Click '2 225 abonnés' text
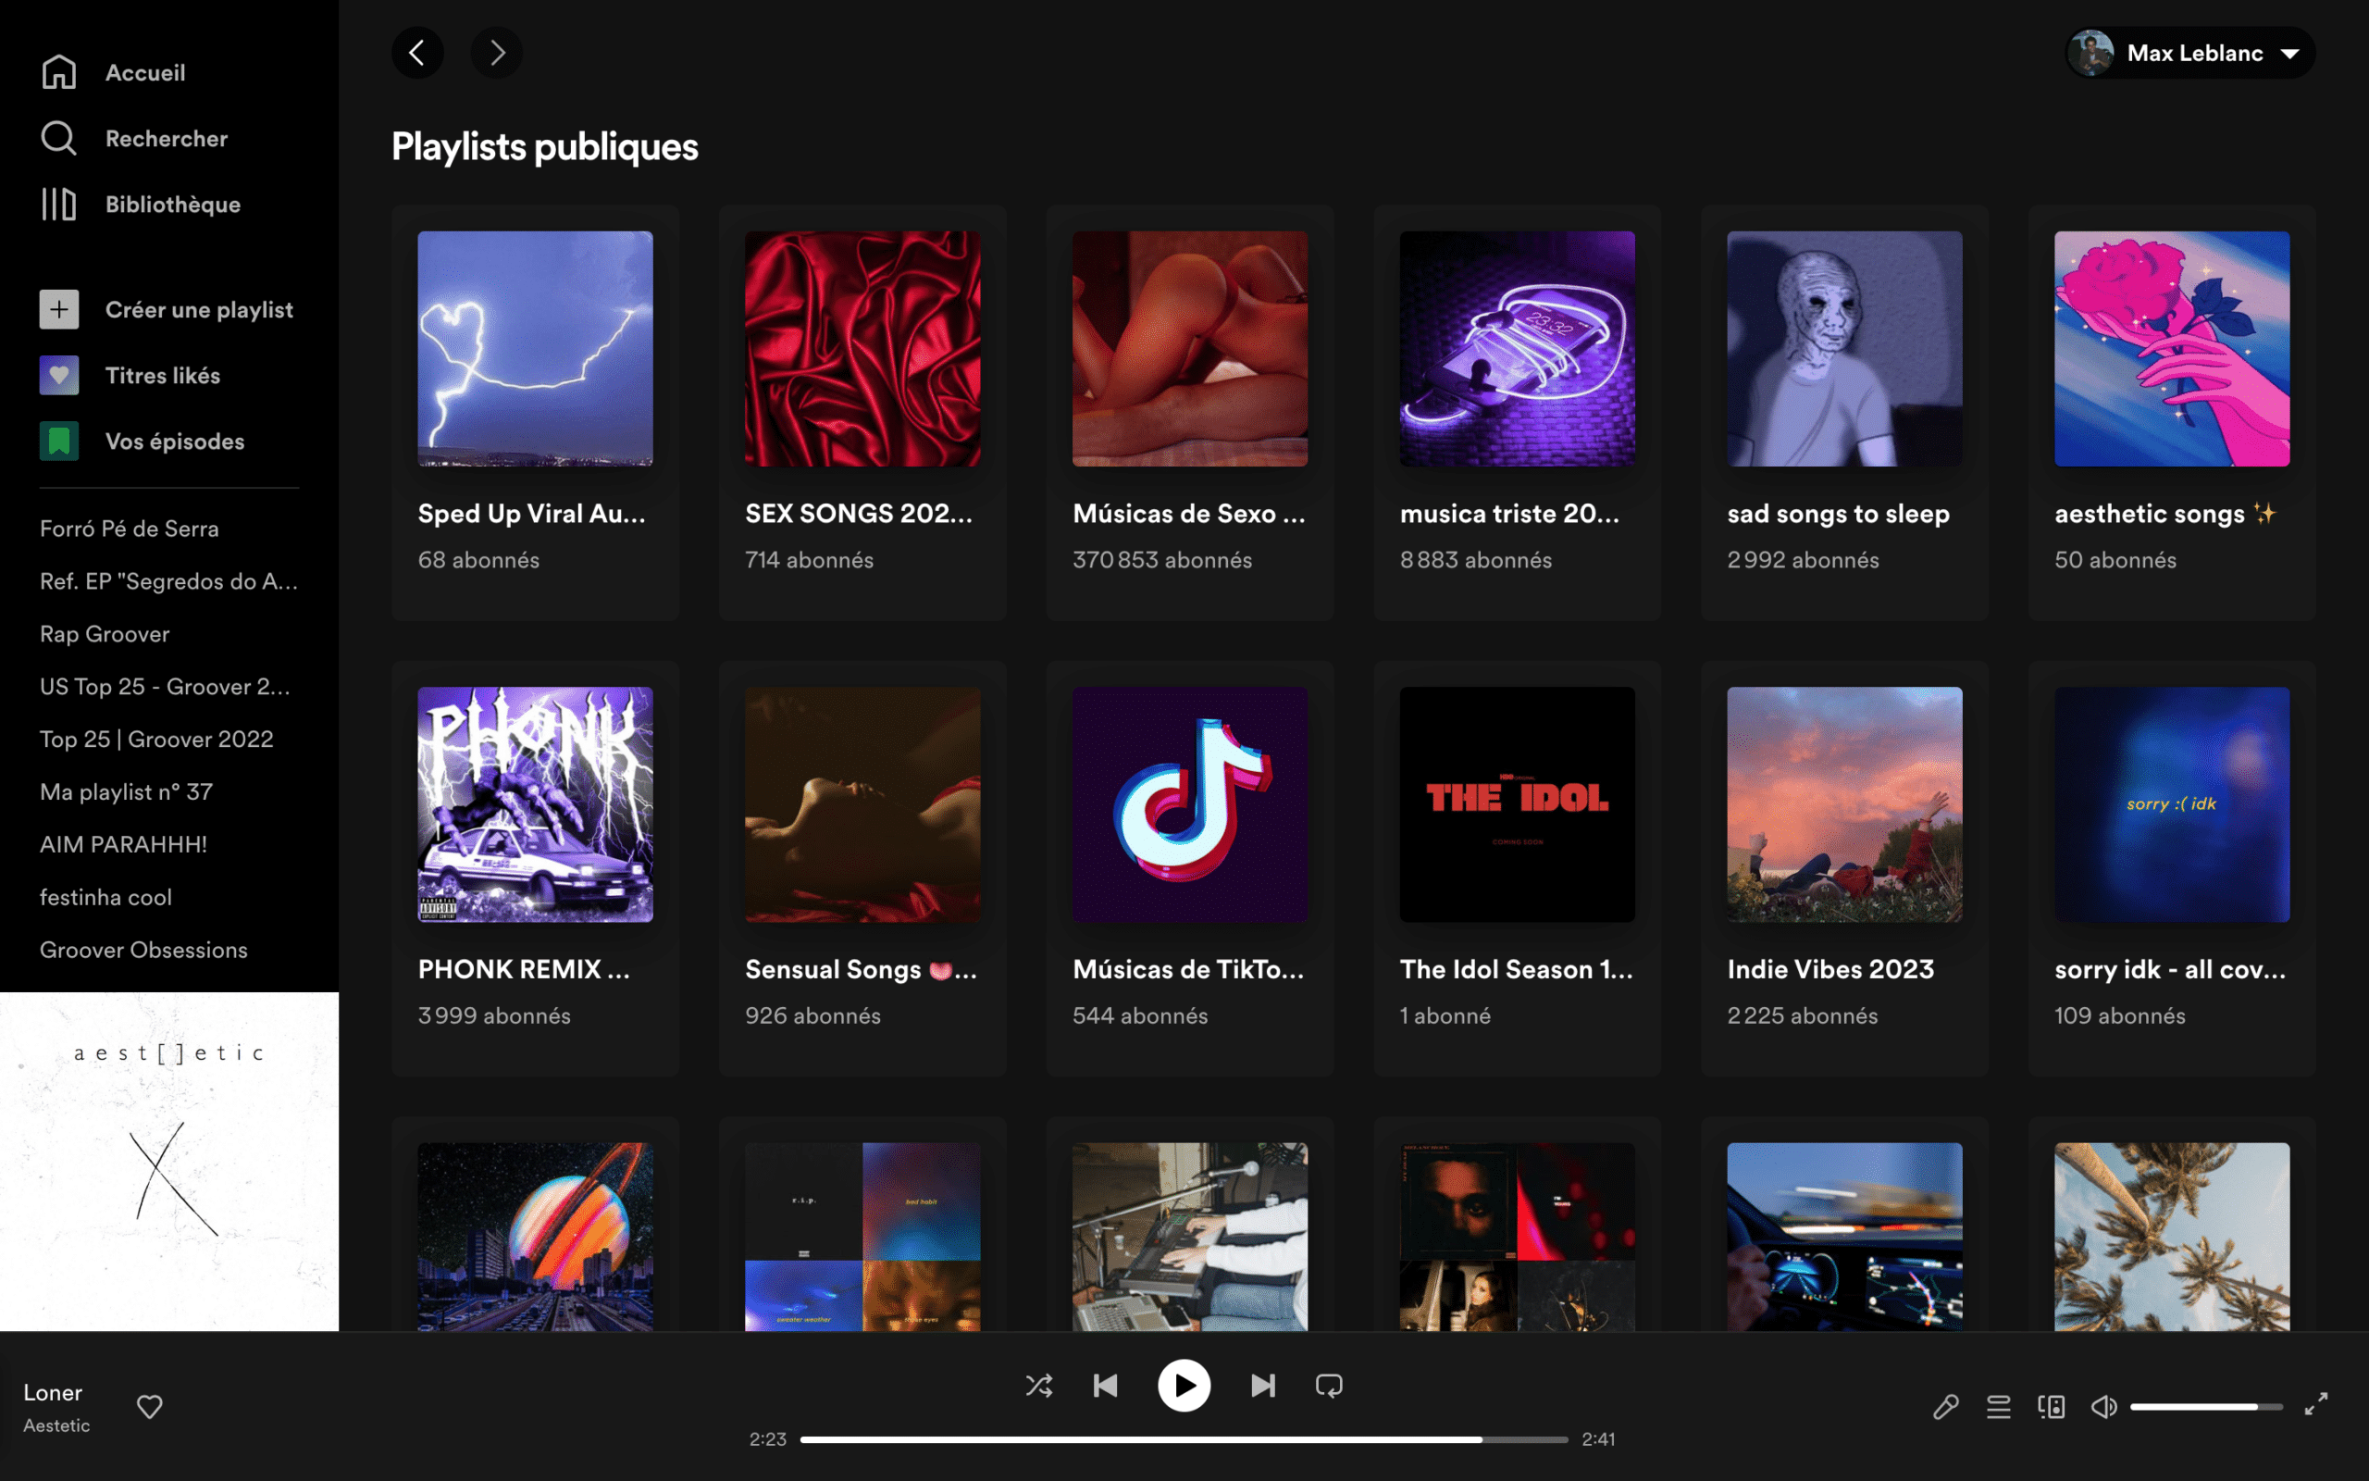The image size is (2369, 1481). [1803, 1014]
